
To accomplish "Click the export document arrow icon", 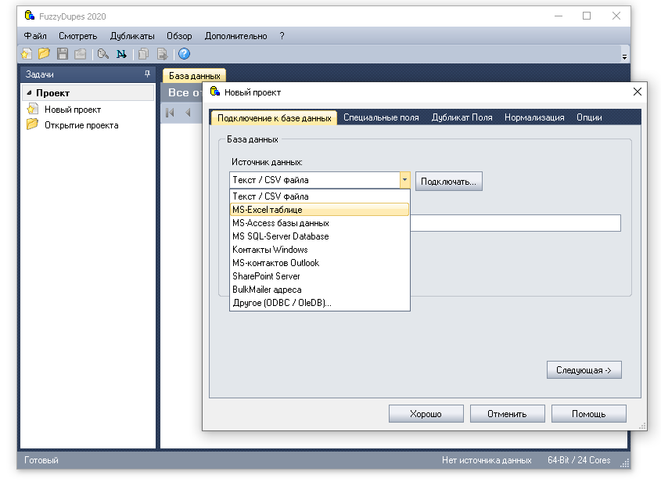I will point(162,54).
